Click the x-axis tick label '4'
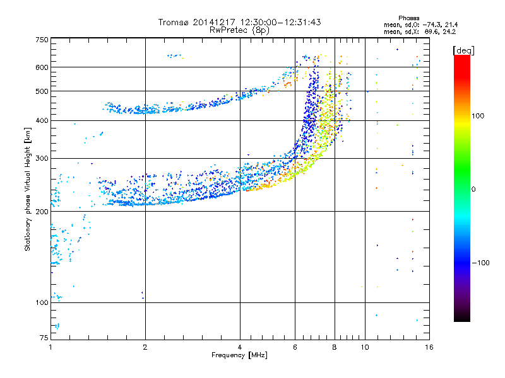The height and width of the screenshot is (378, 505). (x=240, y=347)
